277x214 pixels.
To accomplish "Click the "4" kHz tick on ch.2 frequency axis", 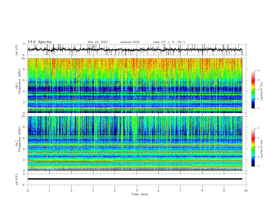I will coord(25,149).
